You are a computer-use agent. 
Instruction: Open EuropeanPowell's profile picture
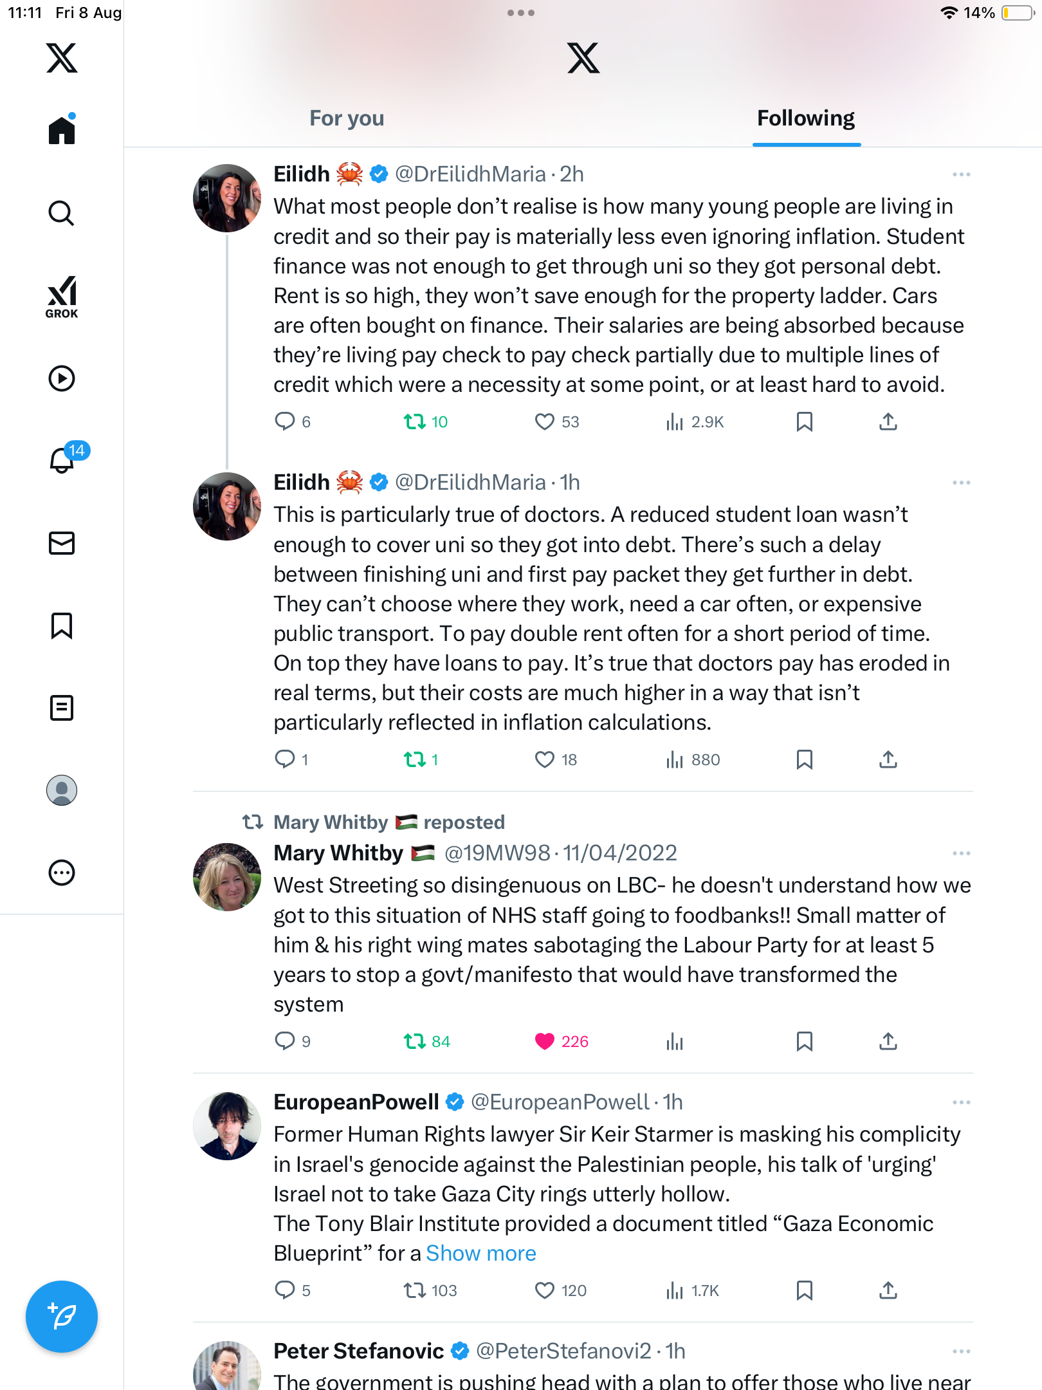pyautogui.click(x=227, y=1126)
